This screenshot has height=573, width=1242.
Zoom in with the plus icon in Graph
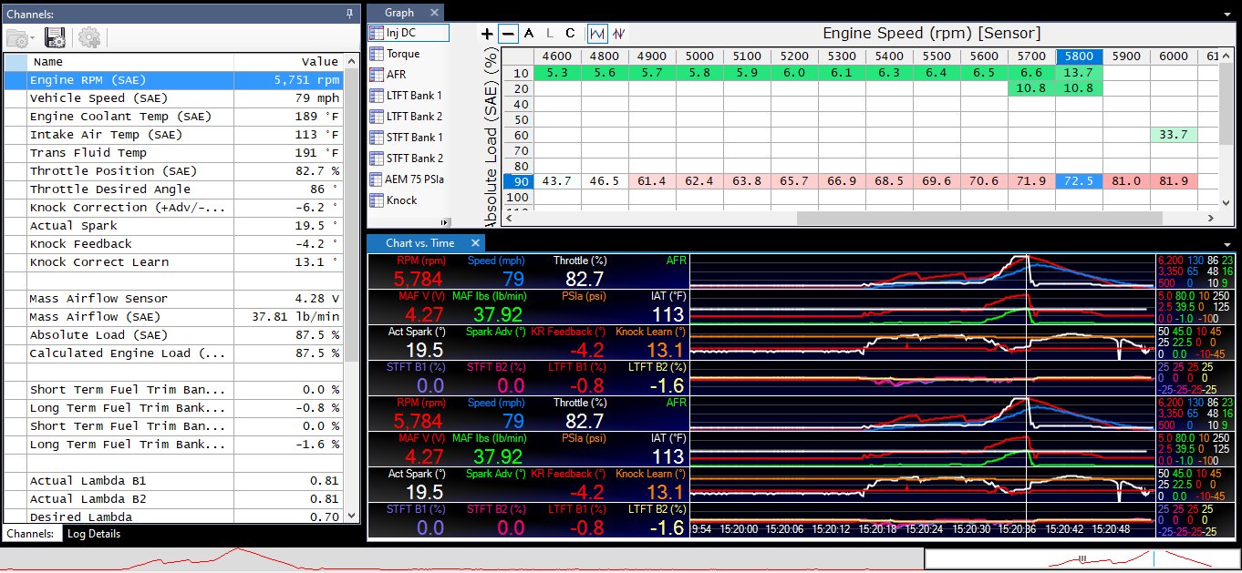coord(487,34)
